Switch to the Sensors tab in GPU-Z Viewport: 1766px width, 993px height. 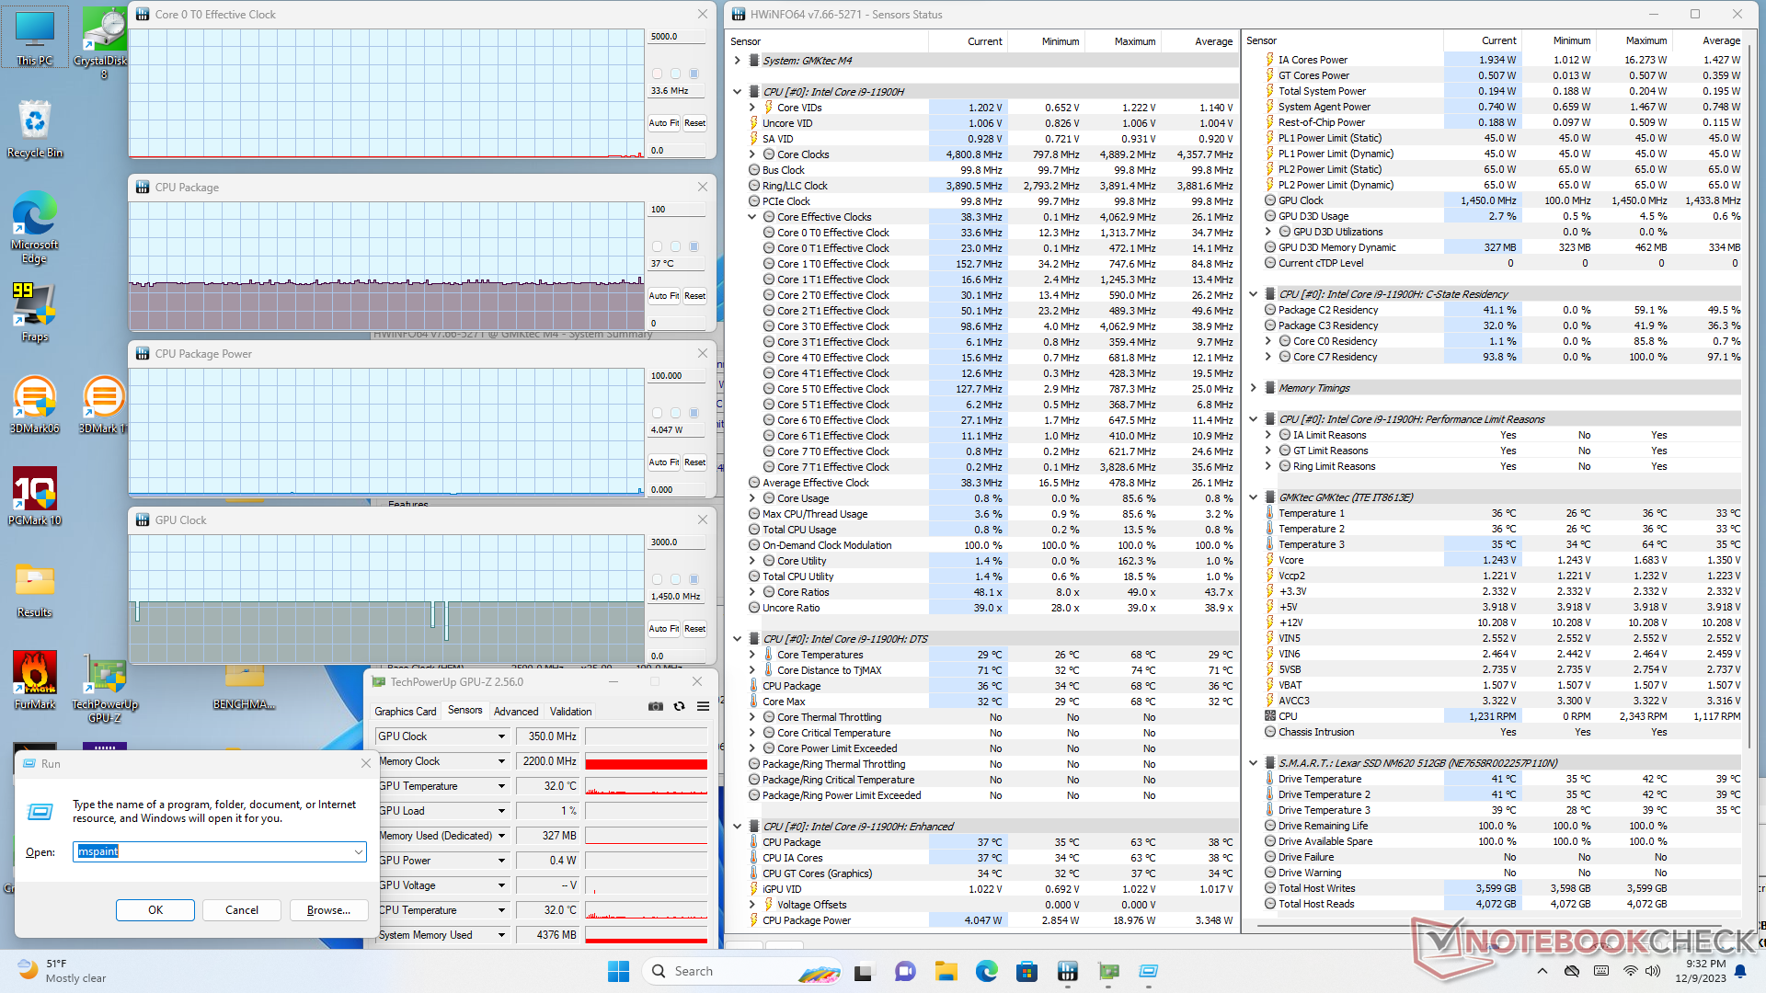click(464, 710)
